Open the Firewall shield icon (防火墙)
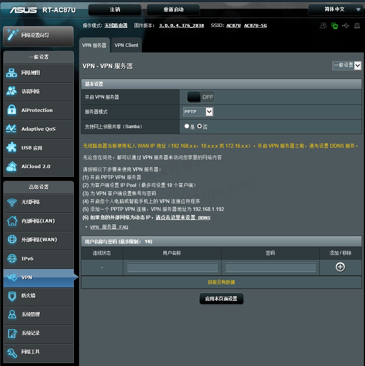This screenshot has height=366, width=365. pyautogui.click(x=12, y=296)
